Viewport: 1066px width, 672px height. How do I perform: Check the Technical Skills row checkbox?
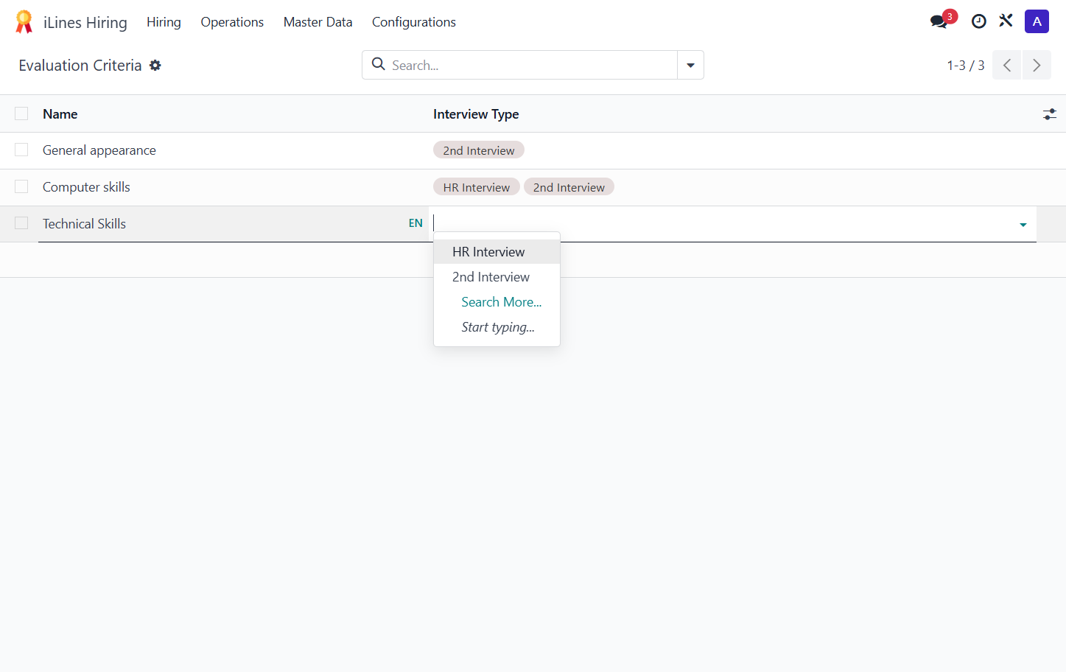pyautogui.click(x=21, y=223)
